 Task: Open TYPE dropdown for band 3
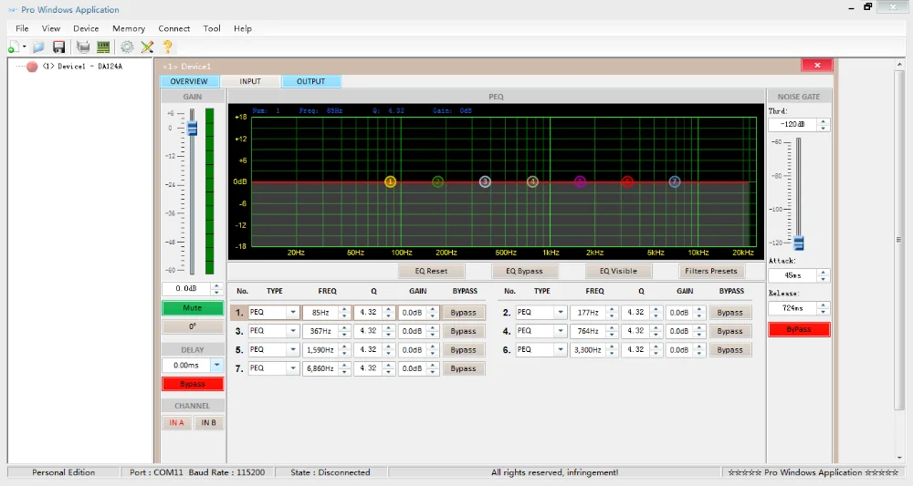[293, 331]
